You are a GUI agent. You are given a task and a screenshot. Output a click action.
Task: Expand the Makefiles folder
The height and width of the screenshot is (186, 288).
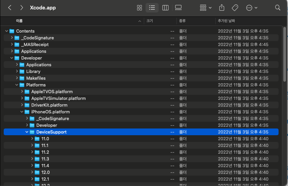point(17,78)
